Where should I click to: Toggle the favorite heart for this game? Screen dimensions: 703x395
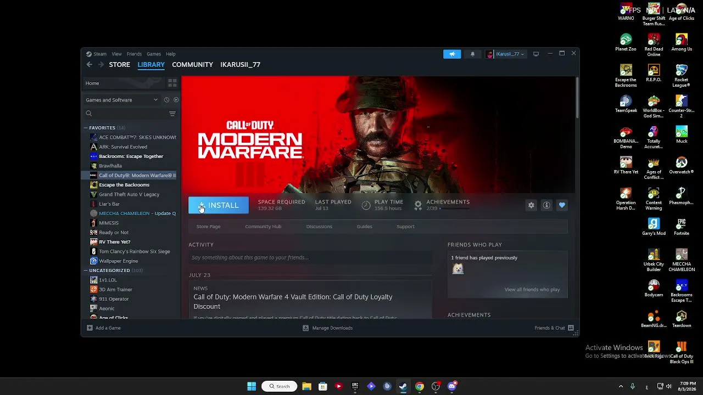click(x=562, y=205)
